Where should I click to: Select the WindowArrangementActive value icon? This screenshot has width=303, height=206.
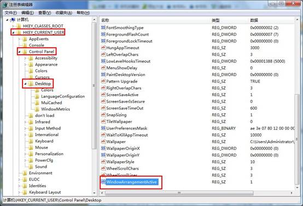click(x=103, y=181)
